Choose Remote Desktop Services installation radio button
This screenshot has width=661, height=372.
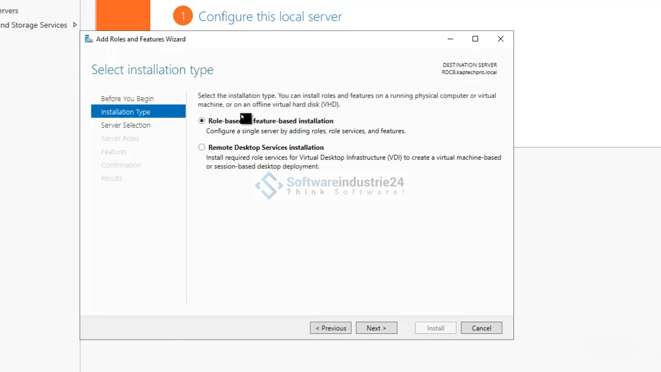[x=202, y=147]
